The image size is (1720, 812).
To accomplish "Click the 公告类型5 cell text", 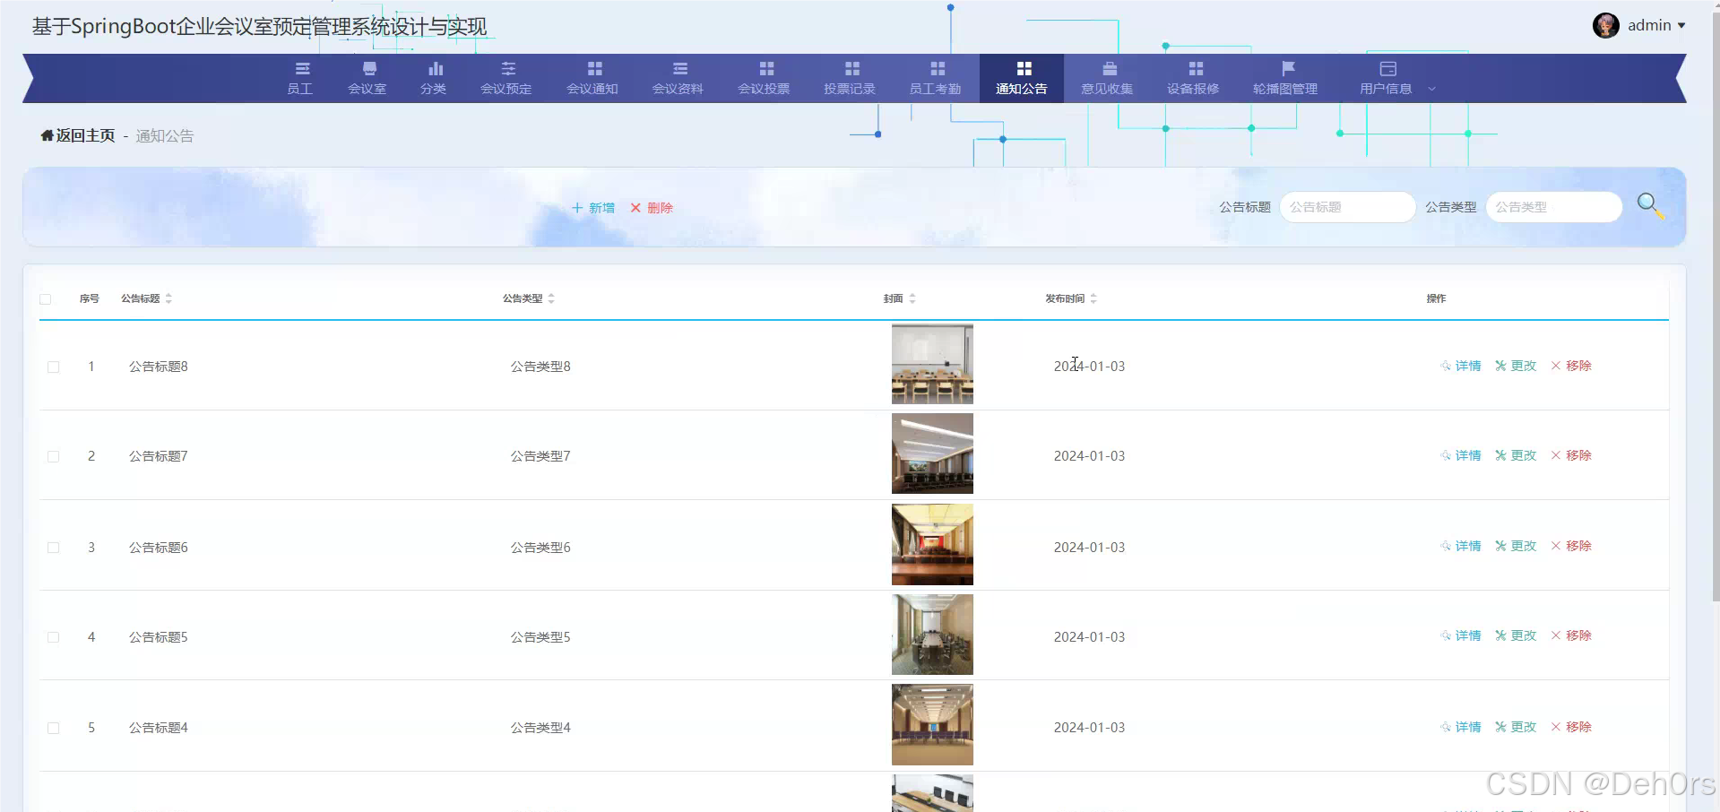I will tap(540, 637).
